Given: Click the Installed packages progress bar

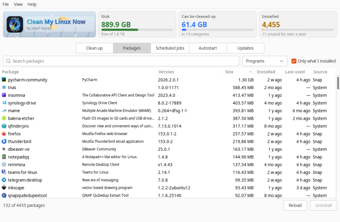Looking at the screenshot, I should coord(298,30).
